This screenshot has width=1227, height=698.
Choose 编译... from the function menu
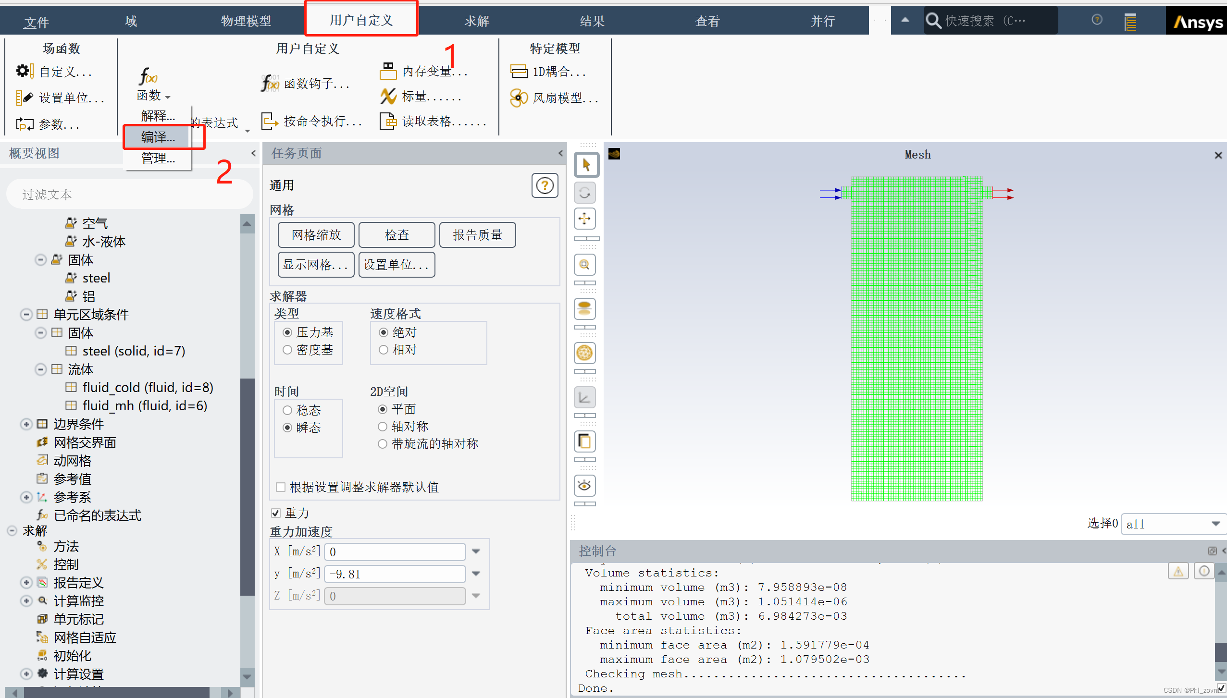[x=158, y=137]
